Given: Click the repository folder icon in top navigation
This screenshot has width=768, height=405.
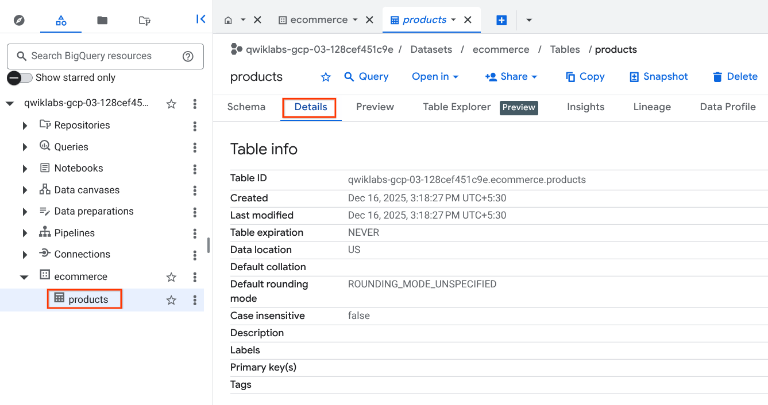Looking at the screenshot, I should [144, 19].
